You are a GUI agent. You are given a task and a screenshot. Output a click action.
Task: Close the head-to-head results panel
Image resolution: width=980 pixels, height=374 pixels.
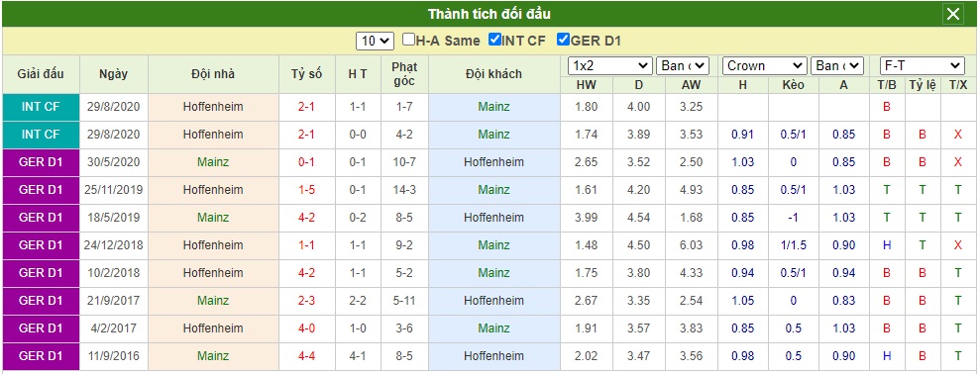pos(953,14)
